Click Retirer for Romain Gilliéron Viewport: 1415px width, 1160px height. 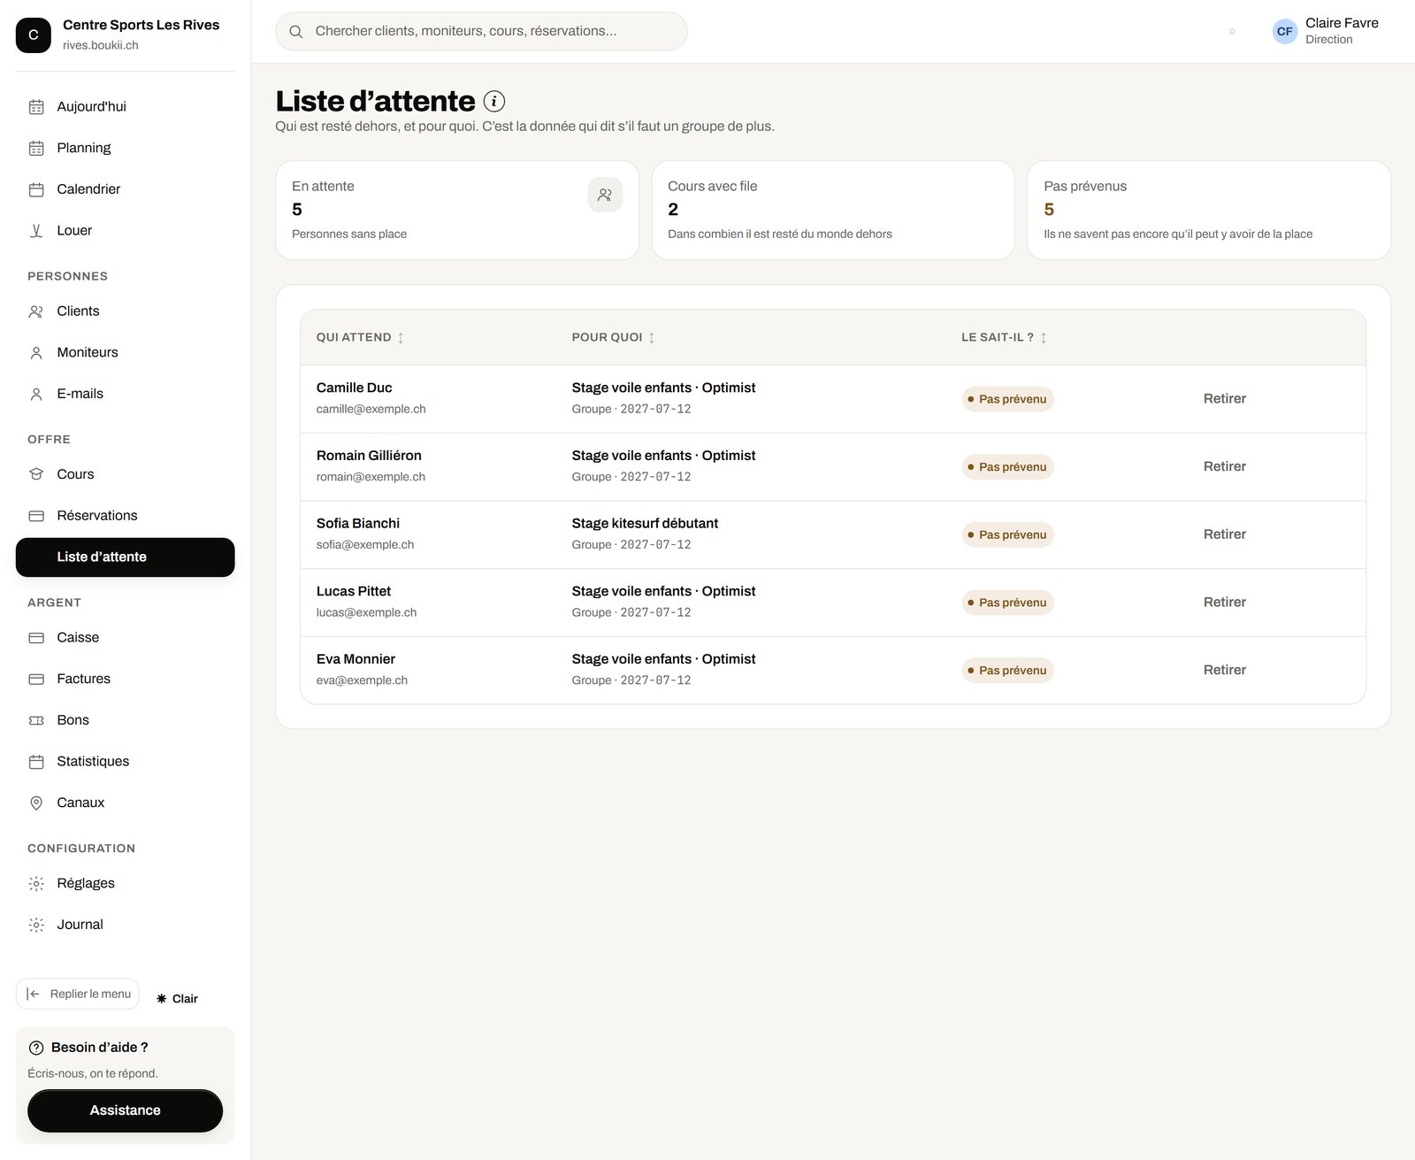[1224, 466]
